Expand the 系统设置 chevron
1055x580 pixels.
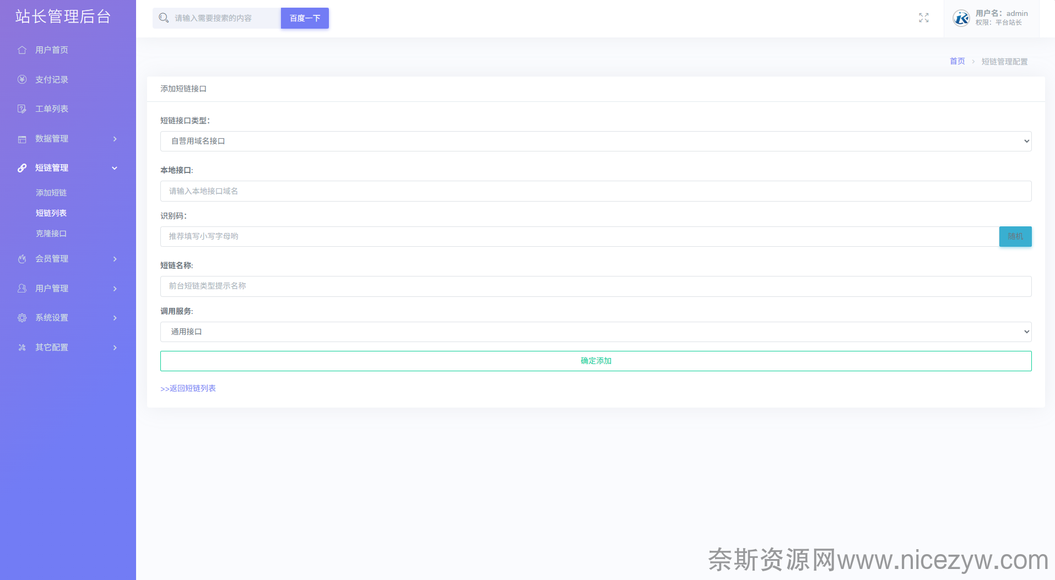(x=115, y=318)
